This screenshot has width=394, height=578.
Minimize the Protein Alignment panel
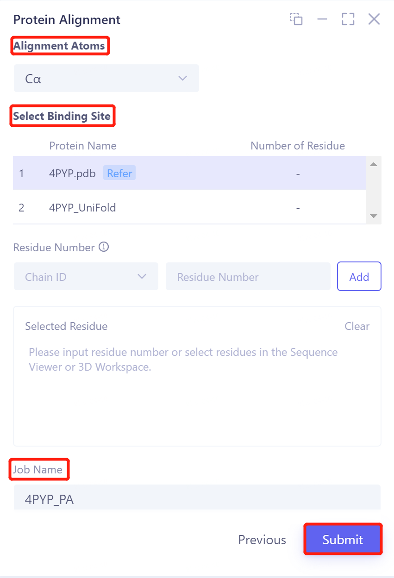[322, 19]
